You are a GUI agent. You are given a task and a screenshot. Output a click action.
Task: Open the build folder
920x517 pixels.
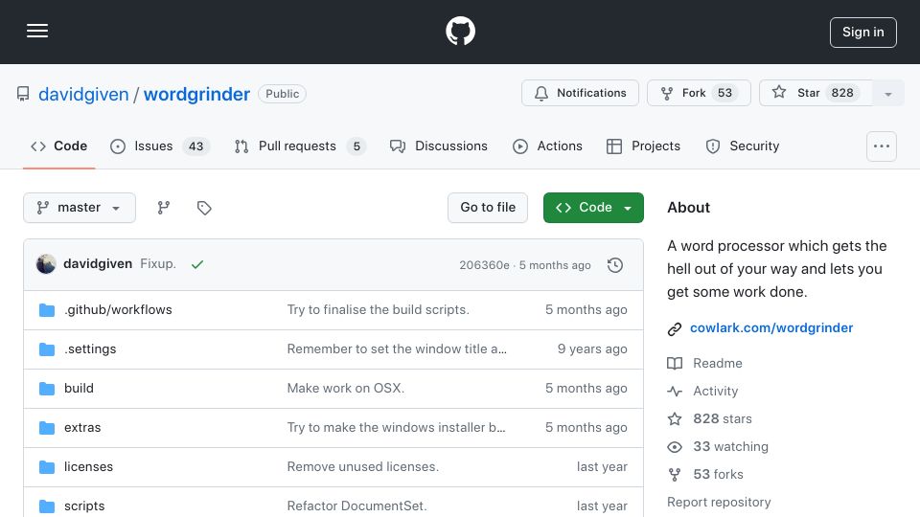[x=79, y=388]
